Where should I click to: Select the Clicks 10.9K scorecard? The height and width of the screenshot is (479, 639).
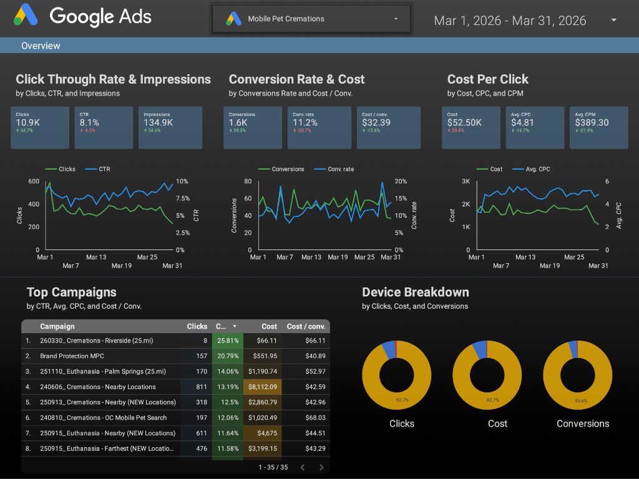tap(40, 127)
